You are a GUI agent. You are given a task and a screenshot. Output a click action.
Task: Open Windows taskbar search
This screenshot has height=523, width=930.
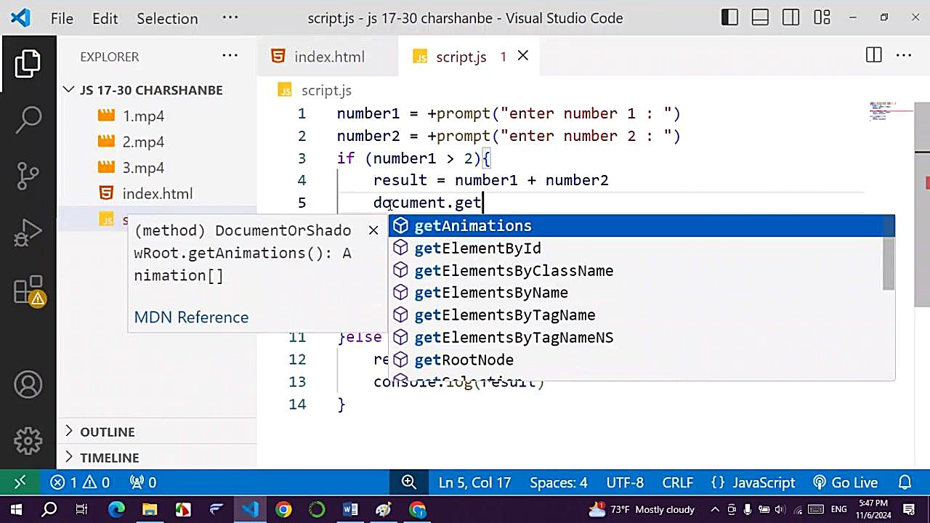pos(49,509)
